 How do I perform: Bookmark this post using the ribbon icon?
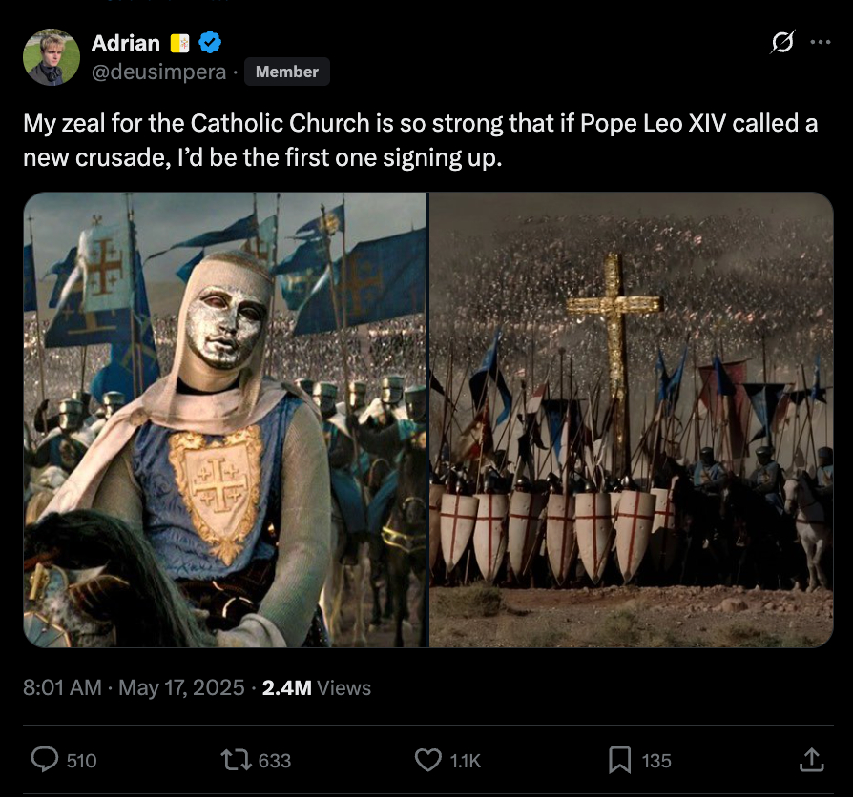pyautogui.click(x=620, y=759)
